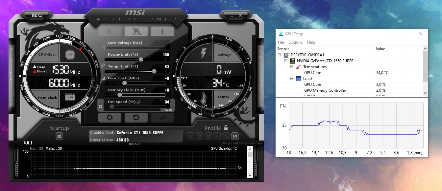442x191 pixels.
Task: Click the red thermometer Temperatures icon
Action: 298,67
